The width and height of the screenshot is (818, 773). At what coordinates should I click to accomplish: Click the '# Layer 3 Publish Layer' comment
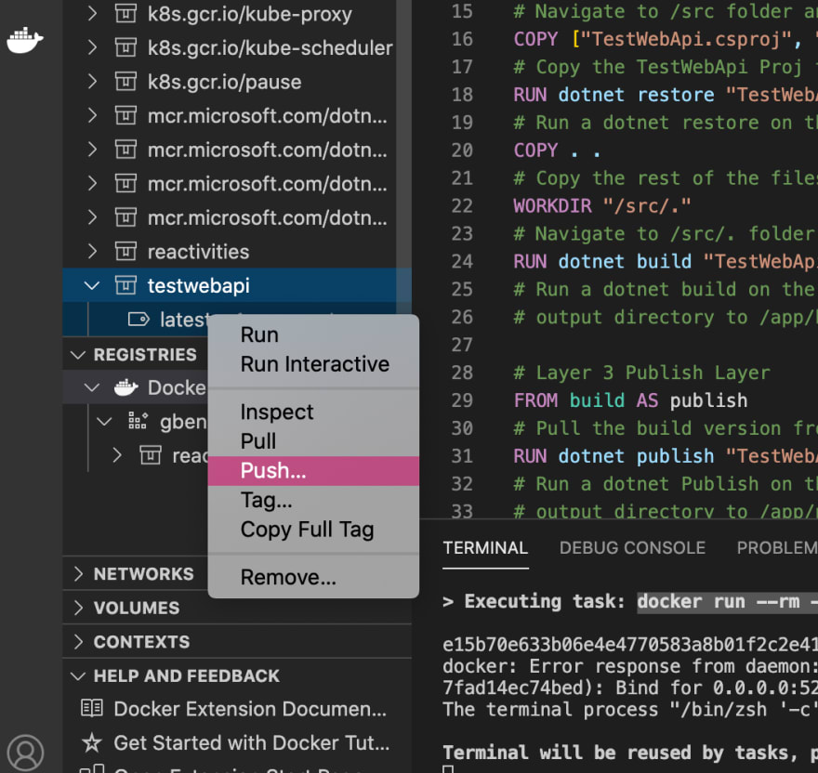click(x=641, y=373)
